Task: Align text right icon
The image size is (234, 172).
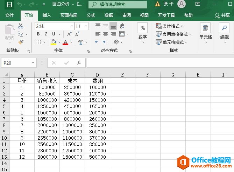Action: [x=113, y=34]
